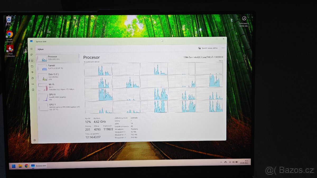Click the Wi-Fi network tray icon

(230, 162)
